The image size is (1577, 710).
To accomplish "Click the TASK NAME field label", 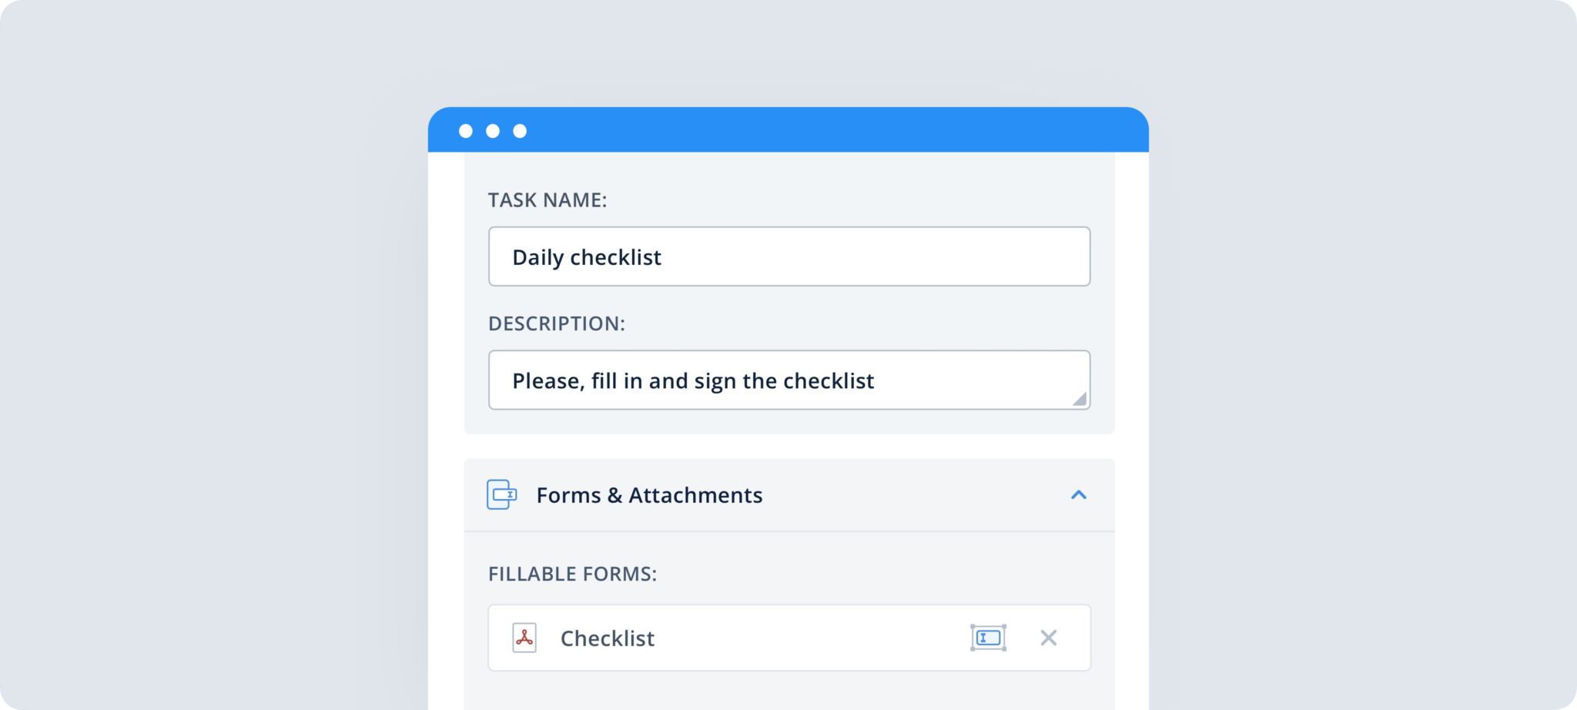I will [x=547, y=199].
